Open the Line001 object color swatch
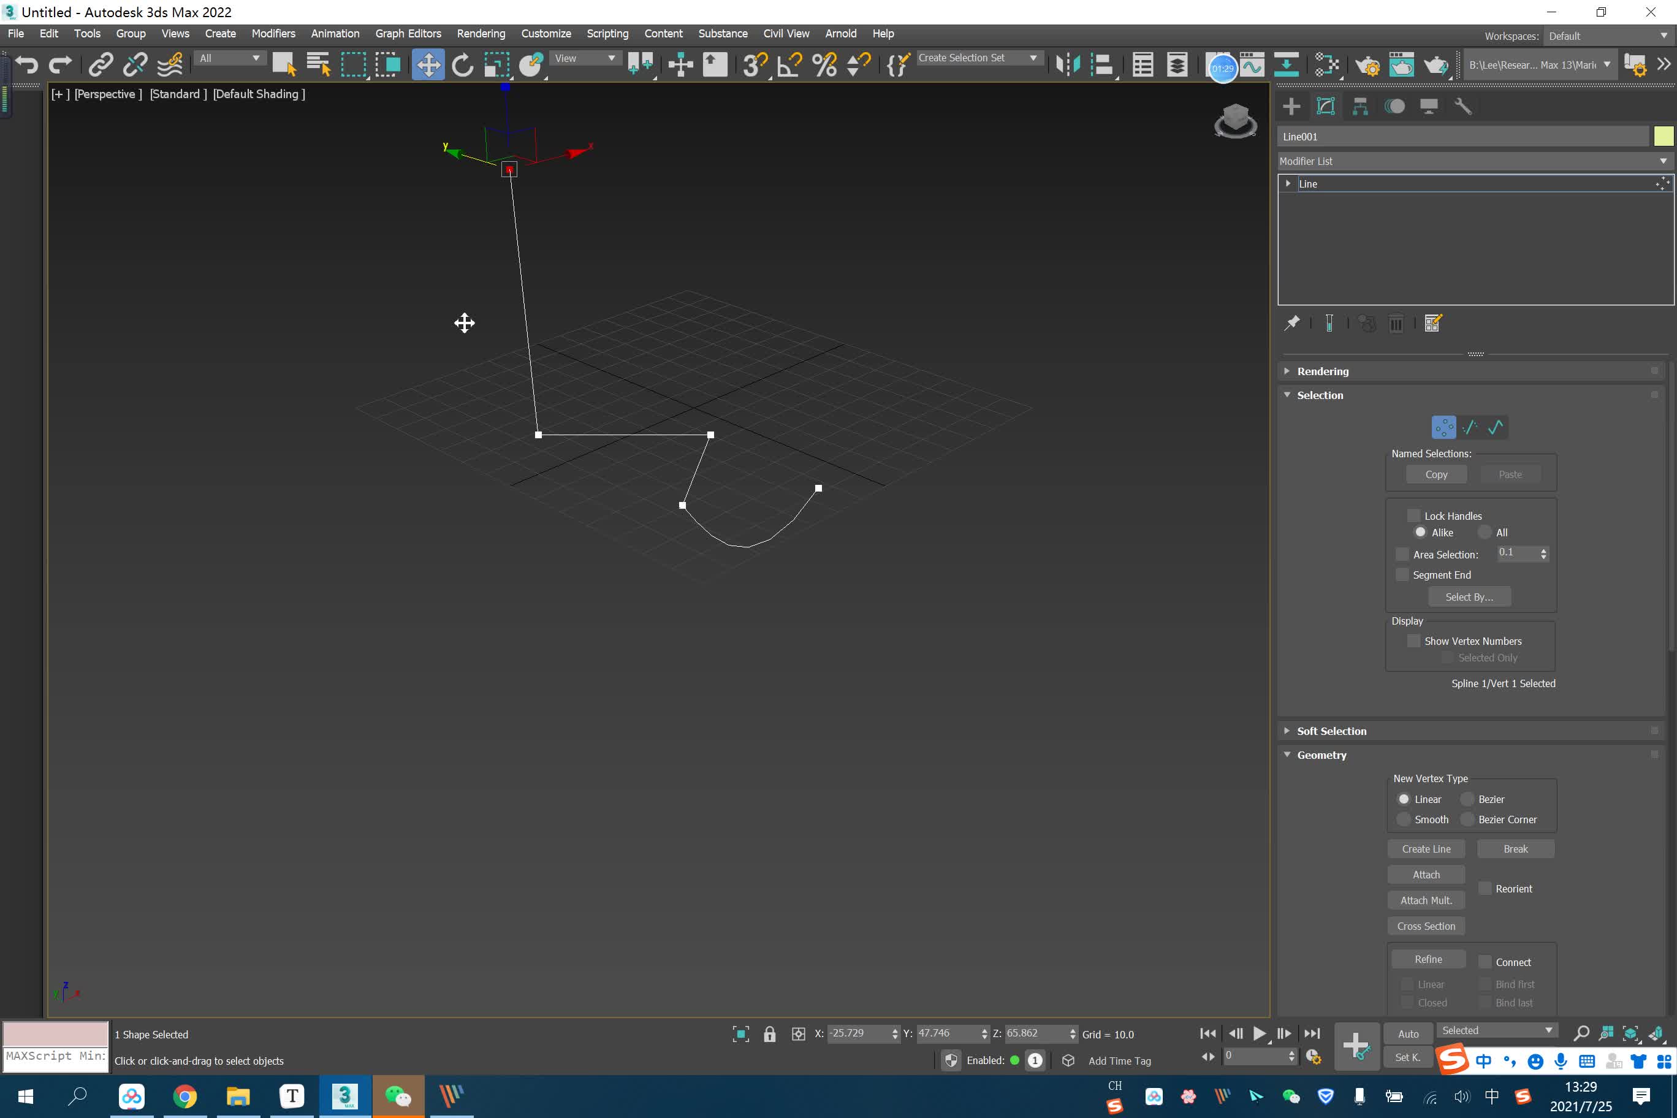Screen dimensions: 1677x1118 pos(1662,135)
